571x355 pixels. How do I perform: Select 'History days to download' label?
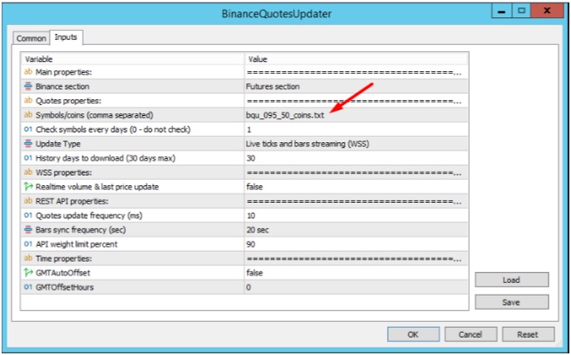click(105, 158)
